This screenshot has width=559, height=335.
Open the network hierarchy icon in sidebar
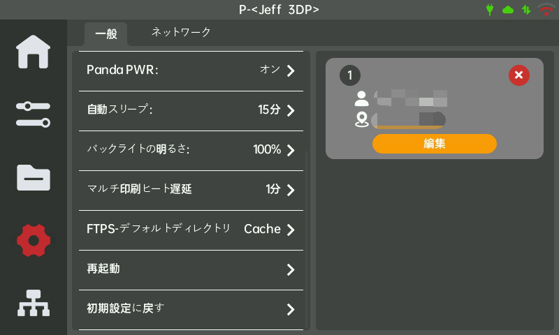point(33,303)
